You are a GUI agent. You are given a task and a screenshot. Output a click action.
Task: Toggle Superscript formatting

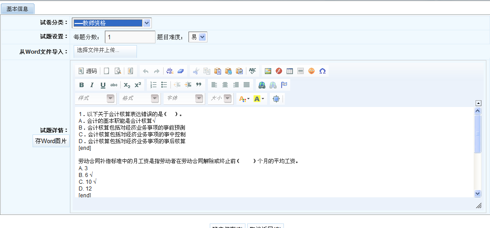point(138,85)
